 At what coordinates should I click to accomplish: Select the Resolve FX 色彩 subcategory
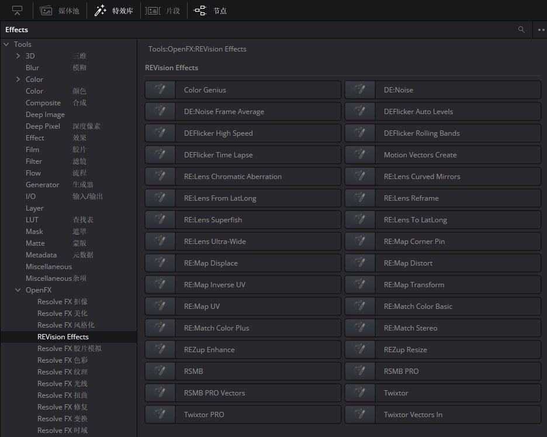[63, 360]
